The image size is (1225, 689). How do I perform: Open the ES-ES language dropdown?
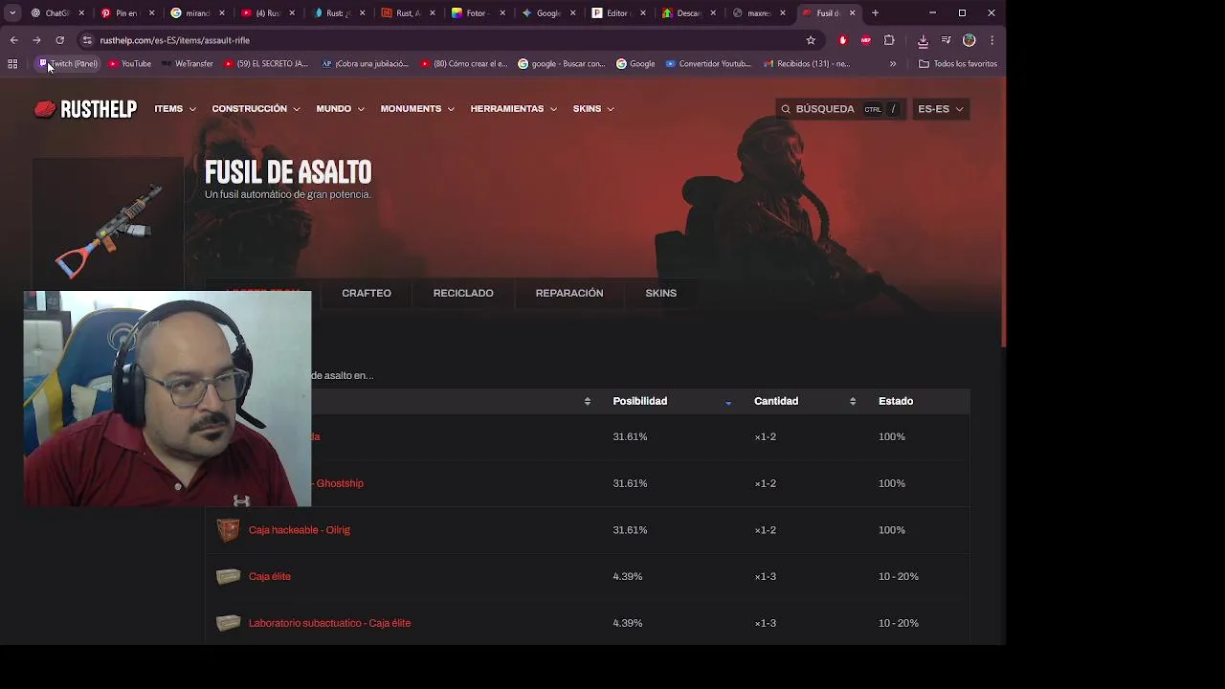click(940, 109)
